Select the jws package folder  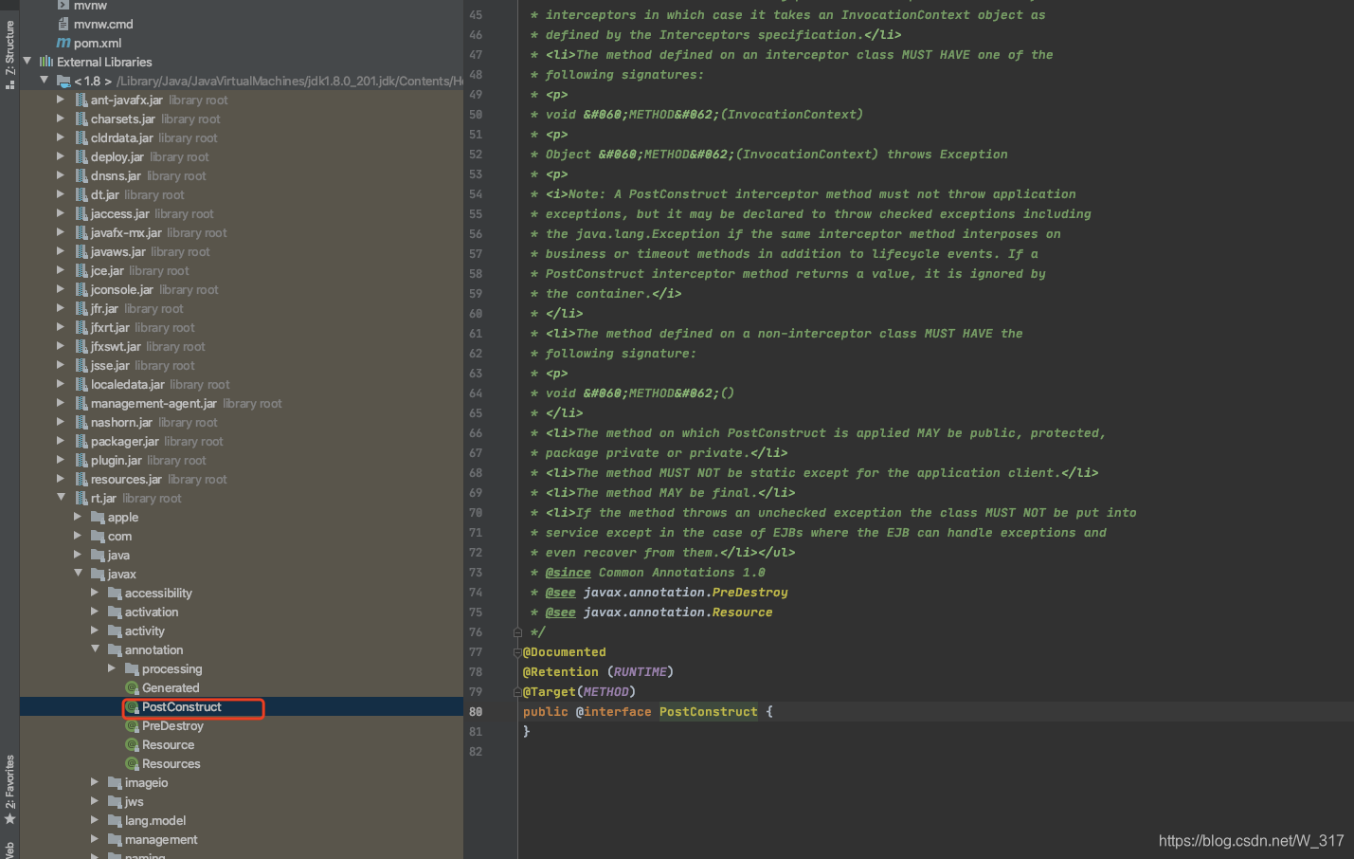click(135, 801)
